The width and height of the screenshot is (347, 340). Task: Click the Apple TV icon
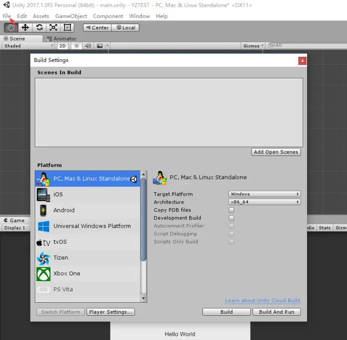[43, 243]
